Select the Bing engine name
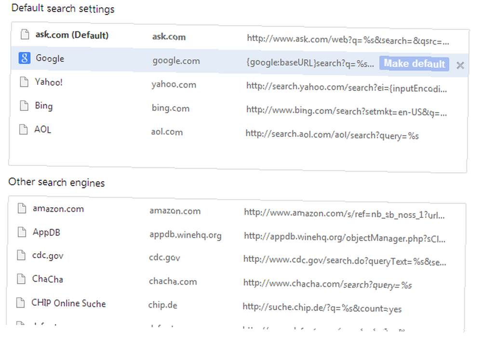The image size is (482, 339). coord(44,106)
